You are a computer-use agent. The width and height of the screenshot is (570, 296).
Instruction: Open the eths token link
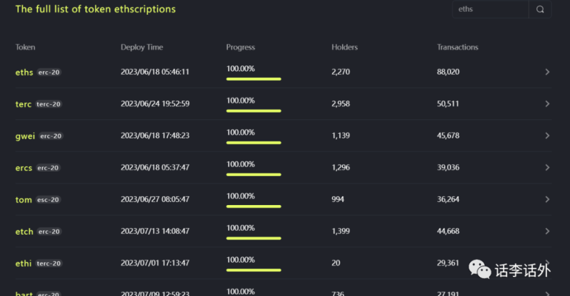pyautogui.click(x=24, y=73)
